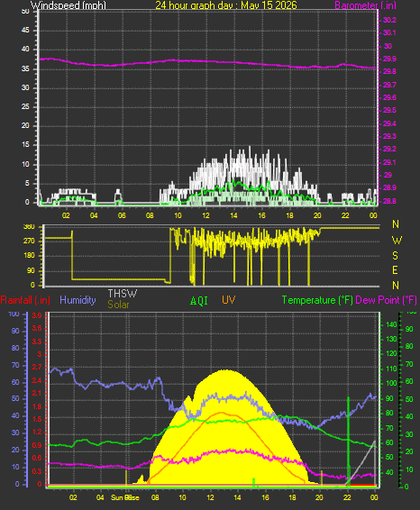Click the 'E' compass direction label
The image size is (420, 510).
(x=395, y=270)
